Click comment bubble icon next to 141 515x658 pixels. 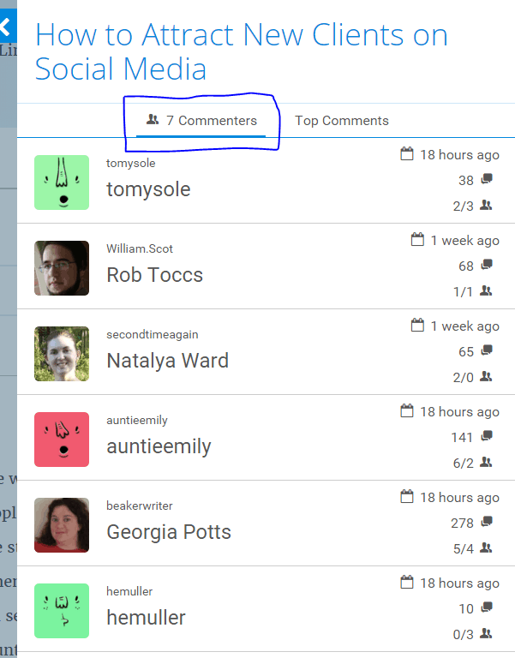487,437
